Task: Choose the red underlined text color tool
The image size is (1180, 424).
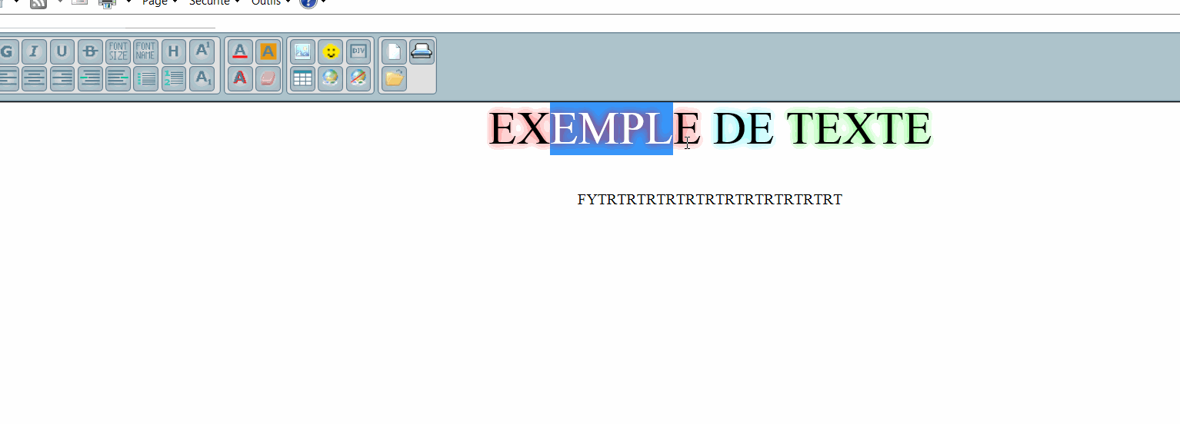Action: 240,52
